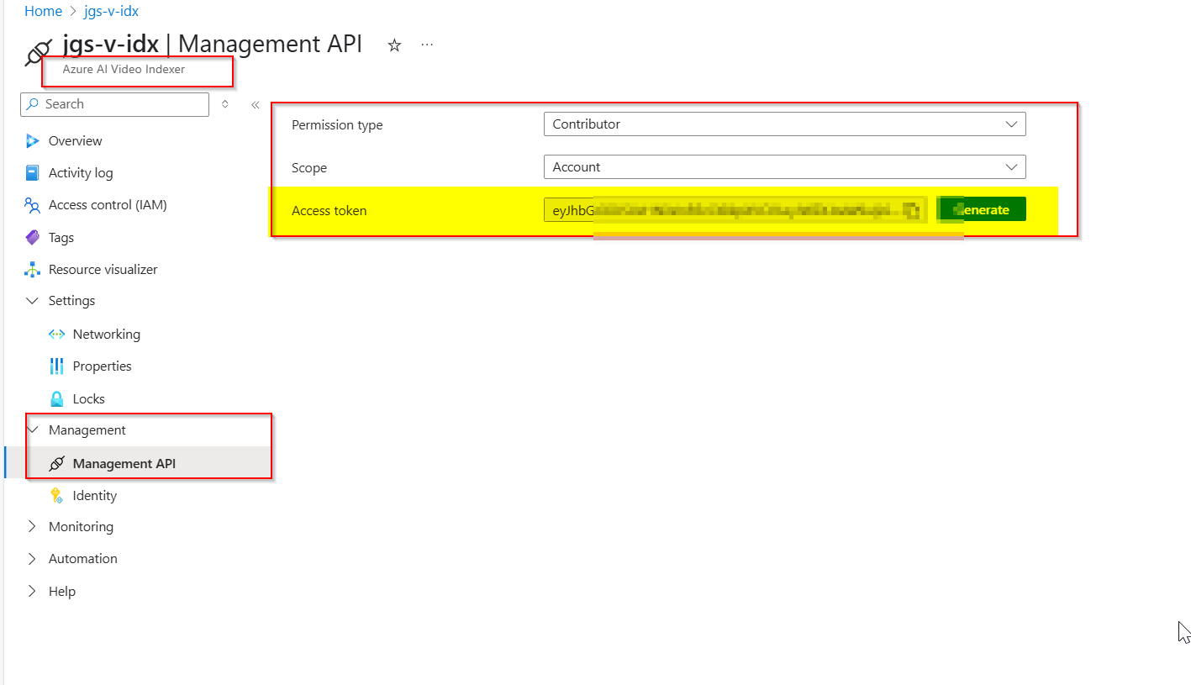This screenshot has width=1191, height=685.
Task: Open the ellipsis more-actions menu
Action: [x=427, y=45]
